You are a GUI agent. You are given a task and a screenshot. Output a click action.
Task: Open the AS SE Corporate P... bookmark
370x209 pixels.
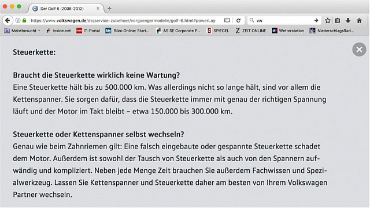[x=178, y=31]
